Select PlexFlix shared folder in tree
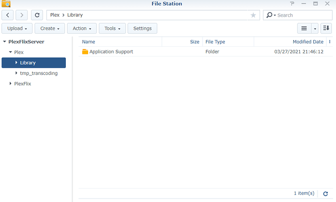Image resolution: width=336 pixels, height=202 pixels. (x=22, y=84)
